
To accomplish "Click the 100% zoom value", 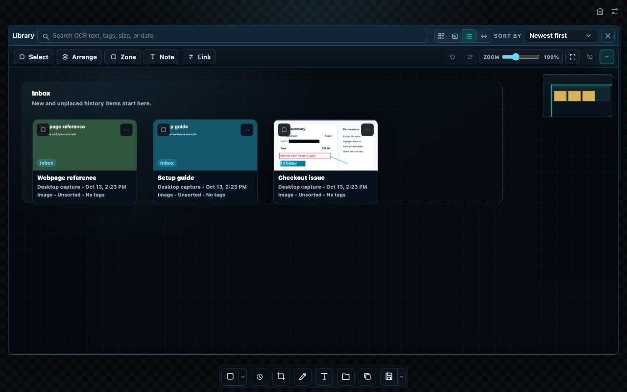I will 551,57.
